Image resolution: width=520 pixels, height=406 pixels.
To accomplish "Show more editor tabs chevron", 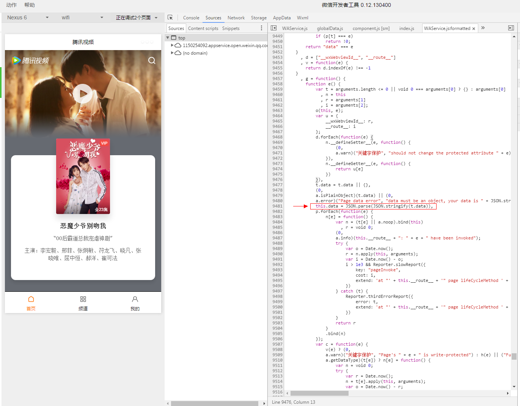I will coord(483,28).
